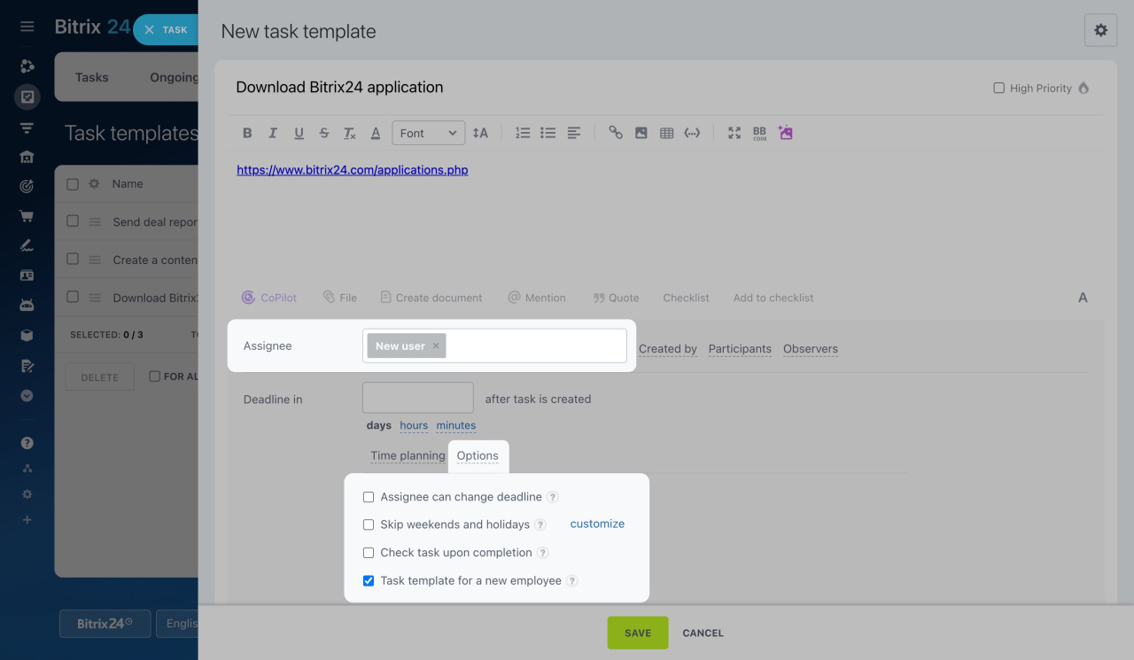The image size is (1134, 660).
Task: Enable Skip weekends and holidays
Action: (x=369, y=524)
